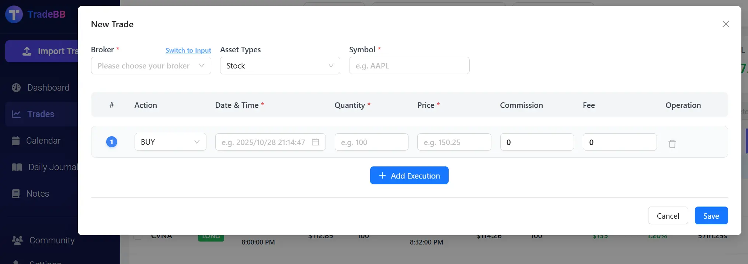Click the TradeBB logo icon

coord(14,14)
